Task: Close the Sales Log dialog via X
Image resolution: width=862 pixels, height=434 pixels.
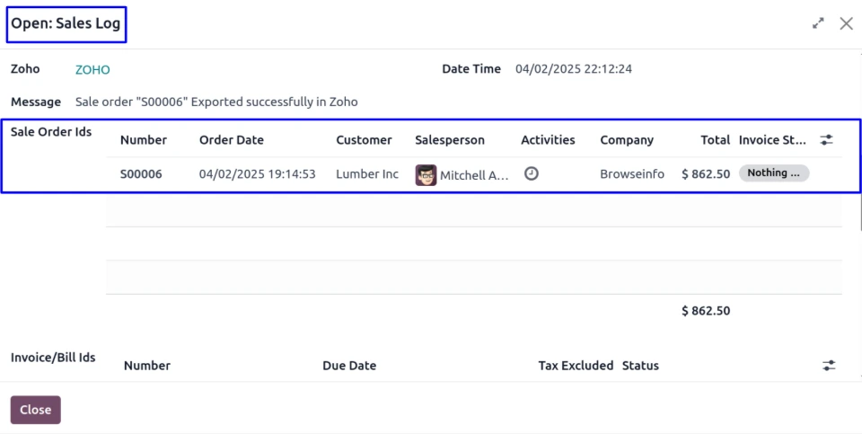Action: (x=846, y=24)
